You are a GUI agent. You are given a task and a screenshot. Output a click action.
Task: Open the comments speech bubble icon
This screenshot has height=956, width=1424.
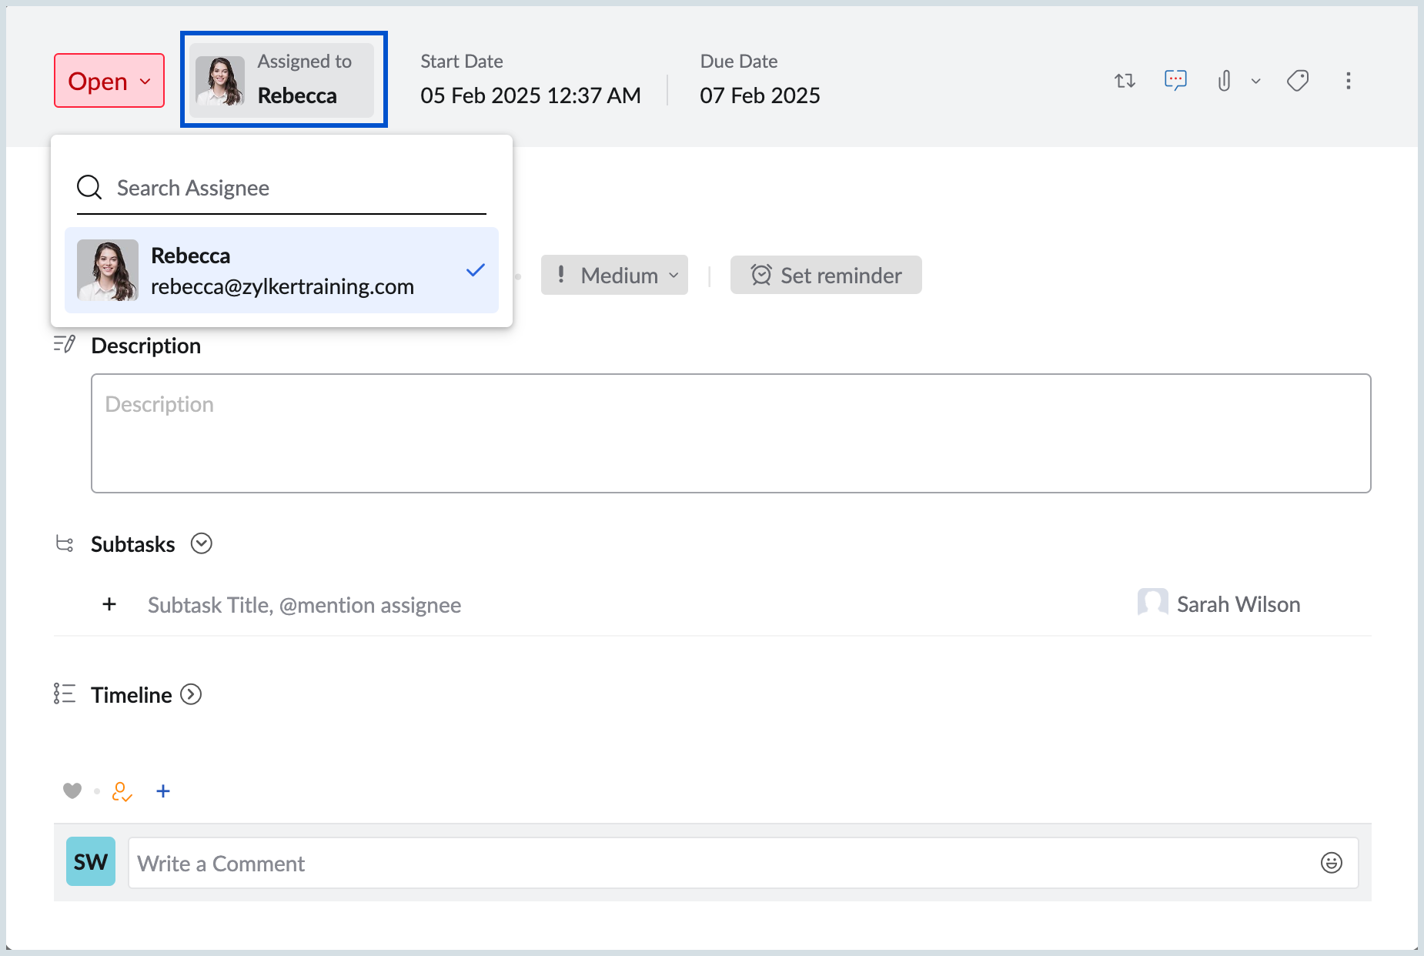pos(1175,80)
